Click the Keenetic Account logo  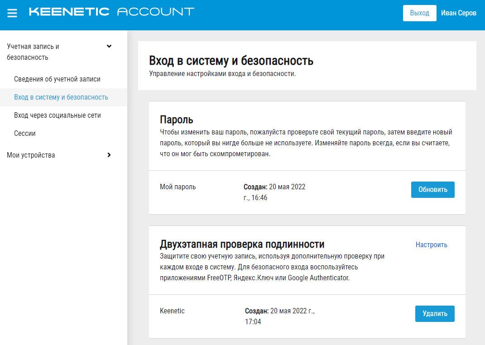pos(111,12)
